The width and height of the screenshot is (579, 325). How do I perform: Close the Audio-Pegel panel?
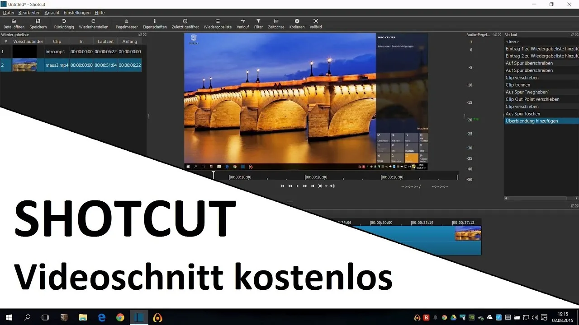click(500, 34)
